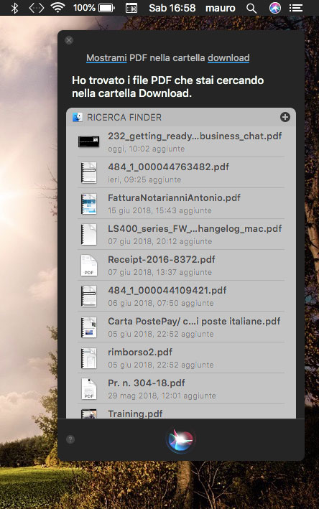Click '29 mag 2018, 12:01 aggiunte' text

click(x=162, y=396)
